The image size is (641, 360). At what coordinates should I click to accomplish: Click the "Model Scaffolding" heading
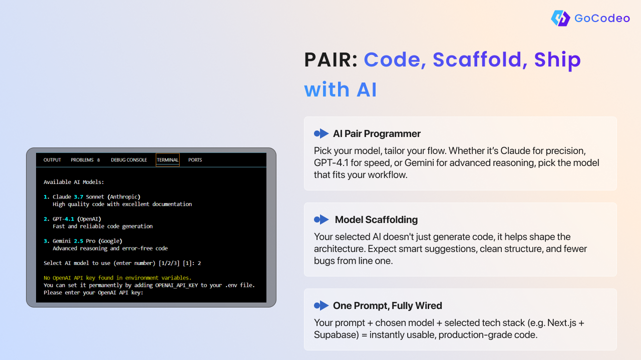click(x=376, y=219)
